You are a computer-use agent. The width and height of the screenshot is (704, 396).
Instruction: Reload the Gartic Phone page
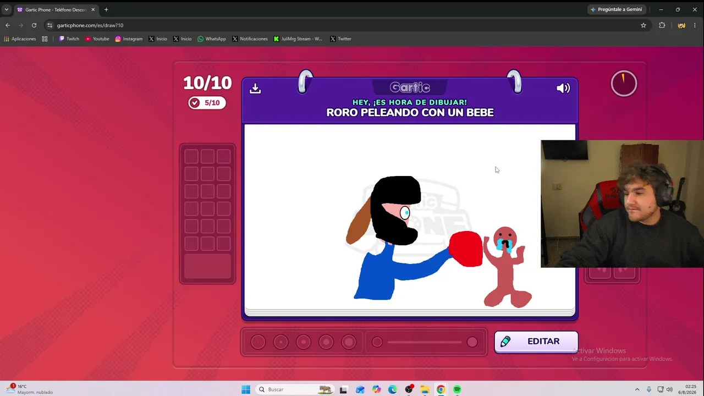[x=34, y=25]
